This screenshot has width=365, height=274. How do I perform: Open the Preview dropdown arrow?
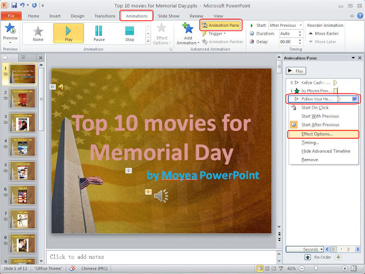pyautogui.click(x=10, y=43)
